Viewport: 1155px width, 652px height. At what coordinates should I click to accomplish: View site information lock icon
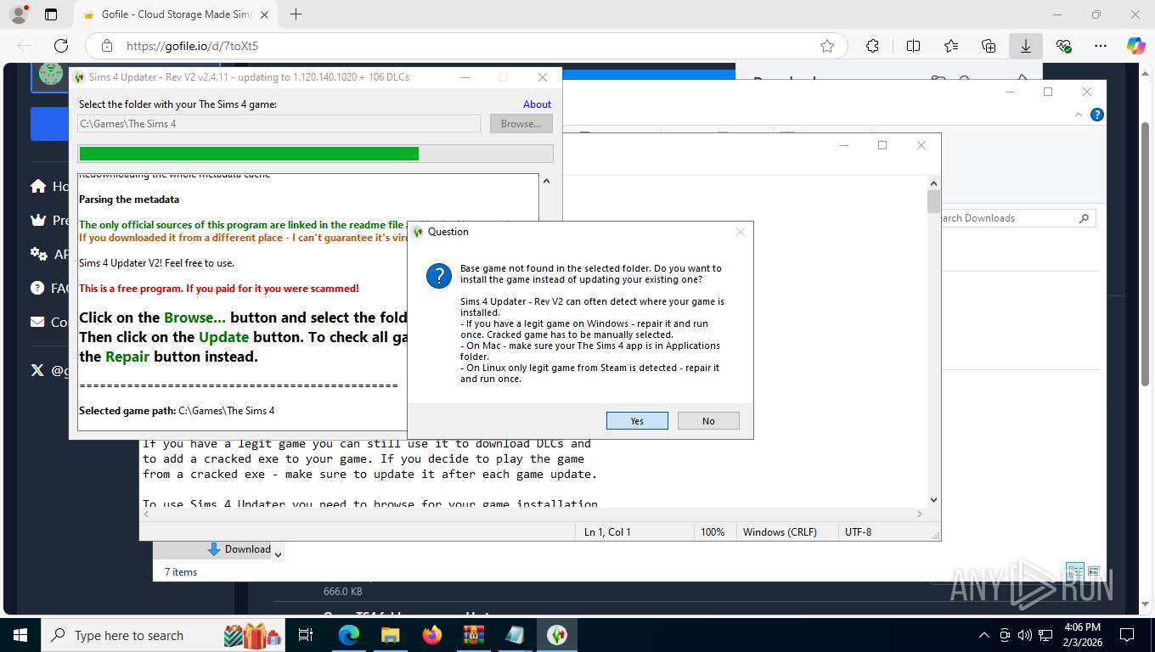[107, 46]
